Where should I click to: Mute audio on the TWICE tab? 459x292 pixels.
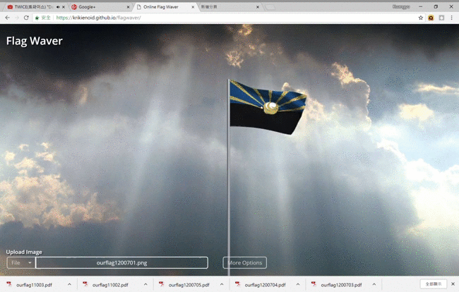(x=59, y=7)
